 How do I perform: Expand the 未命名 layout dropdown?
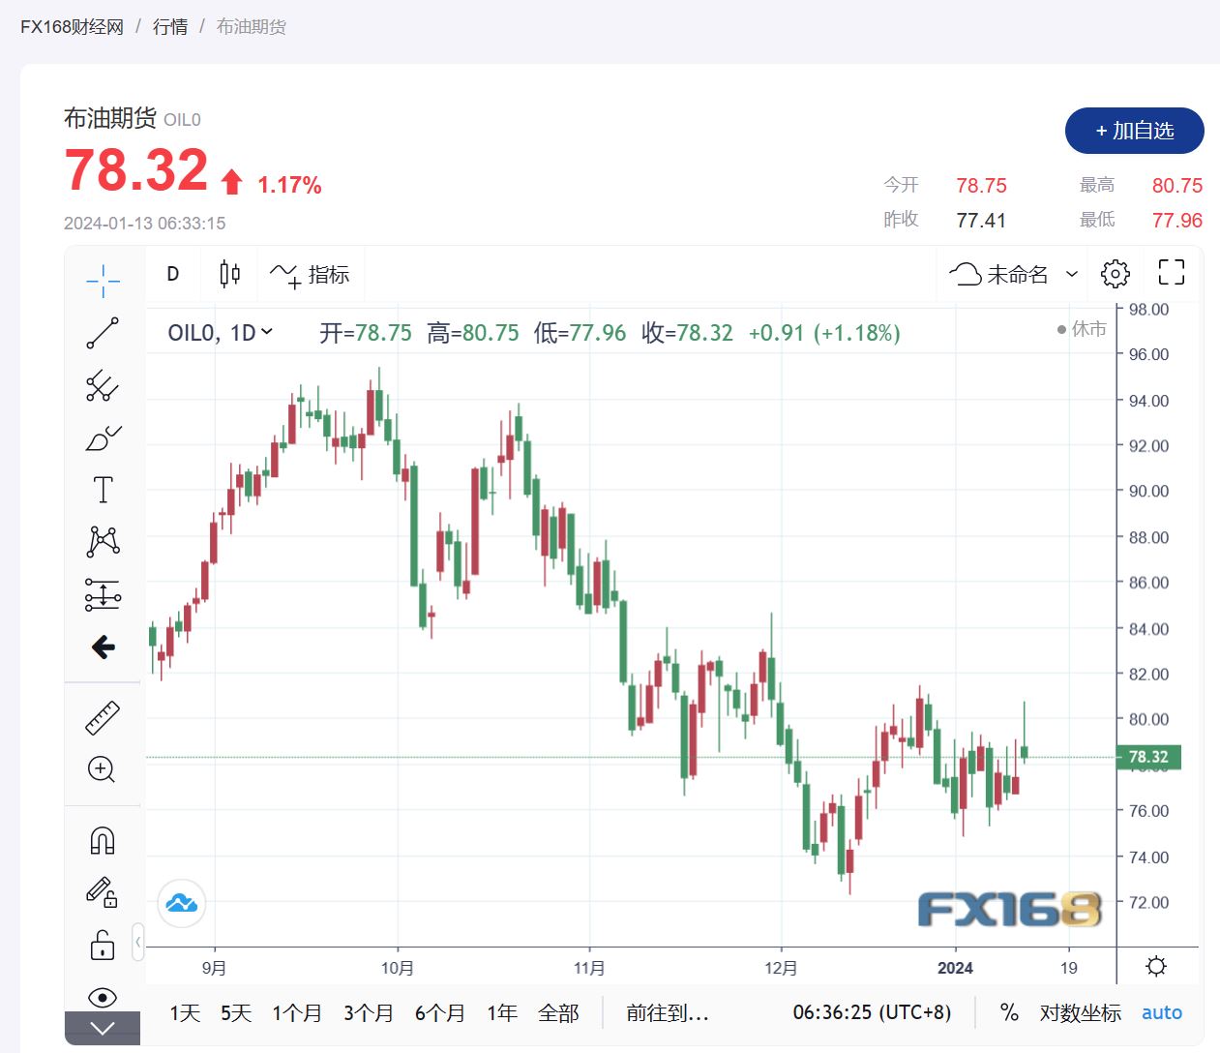[1072, 274]
